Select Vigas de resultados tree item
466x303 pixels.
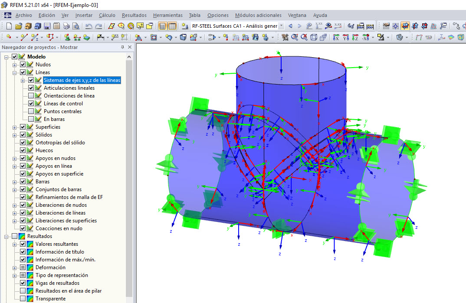pyautogui.click(x=58, y=283)
